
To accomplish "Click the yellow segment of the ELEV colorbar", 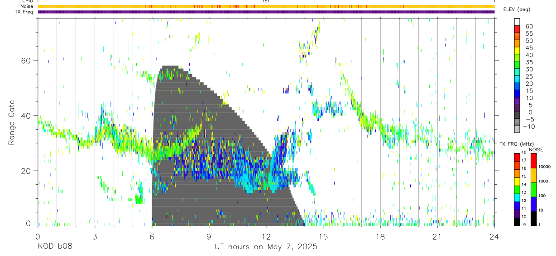I will click(517, 51).
